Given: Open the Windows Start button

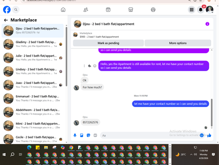Looking at the screenshot, I should tap(4, 154).
